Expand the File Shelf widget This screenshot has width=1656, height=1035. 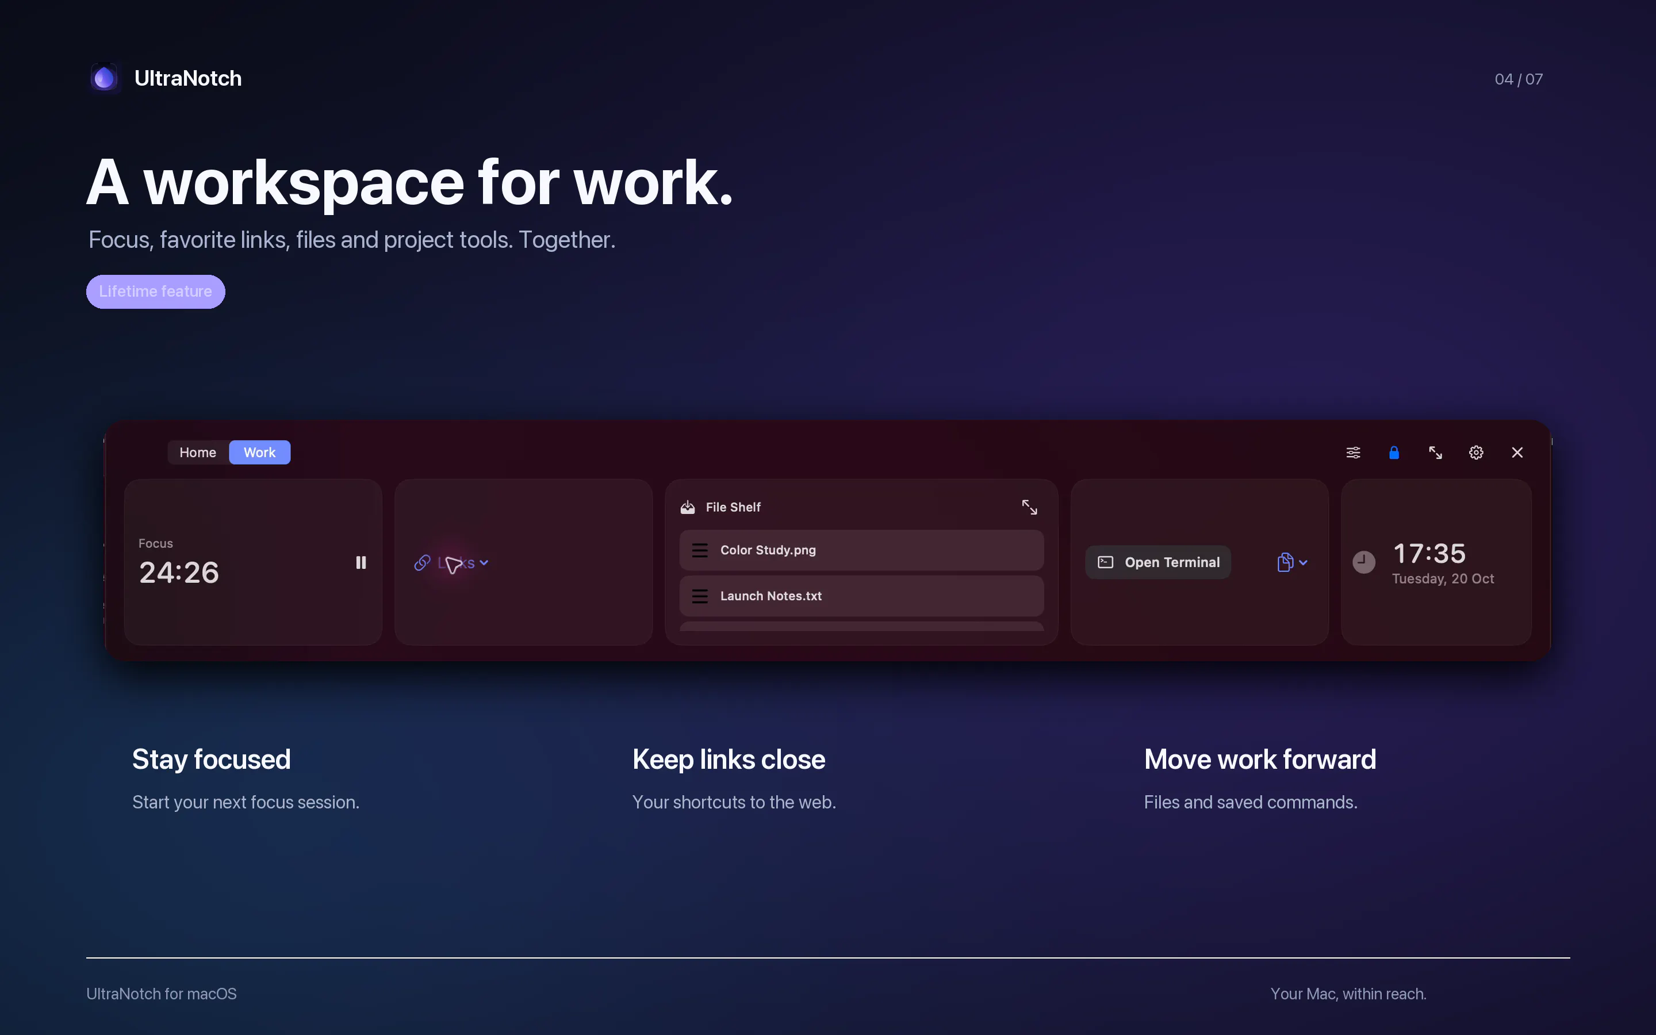point(1029,507)
